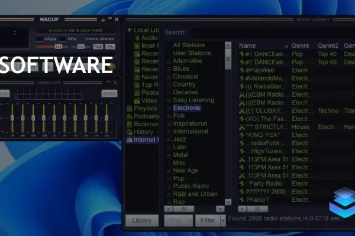This screenshot has height=236, width=355.
Task: Click the X icon beside *** STRICTLY station
Action: pos(242,127)
